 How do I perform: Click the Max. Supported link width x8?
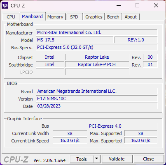(141, 133)
